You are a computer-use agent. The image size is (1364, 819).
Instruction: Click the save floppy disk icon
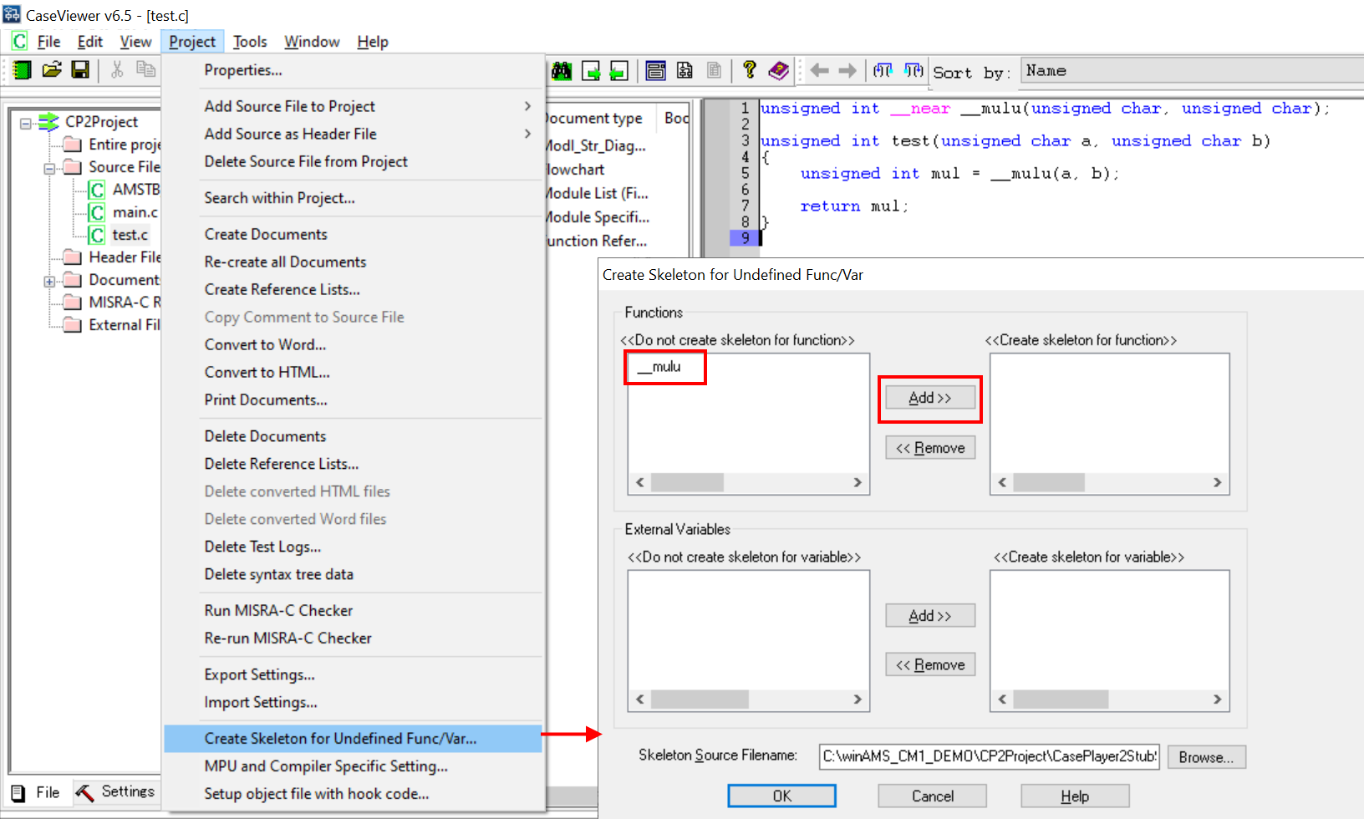tap(80, 70)
